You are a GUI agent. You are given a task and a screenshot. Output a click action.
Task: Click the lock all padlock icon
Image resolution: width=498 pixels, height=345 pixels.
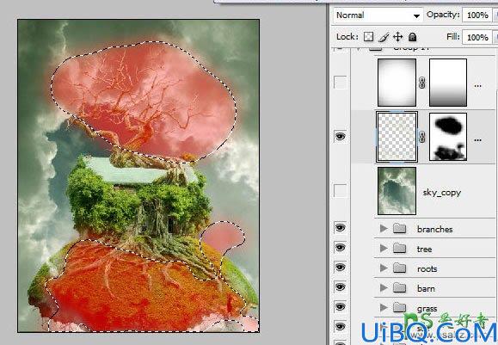412,37
